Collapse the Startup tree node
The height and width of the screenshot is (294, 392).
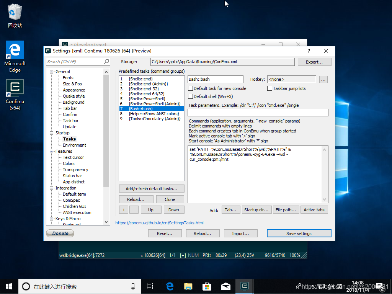[x=52, y=133]
